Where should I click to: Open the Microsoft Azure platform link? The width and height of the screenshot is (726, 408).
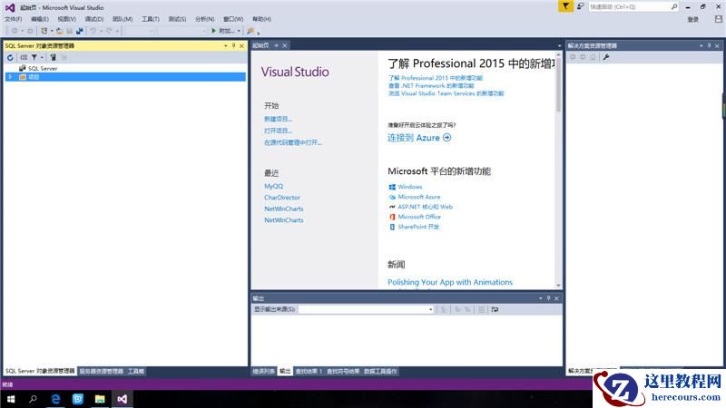click(419, 197)
